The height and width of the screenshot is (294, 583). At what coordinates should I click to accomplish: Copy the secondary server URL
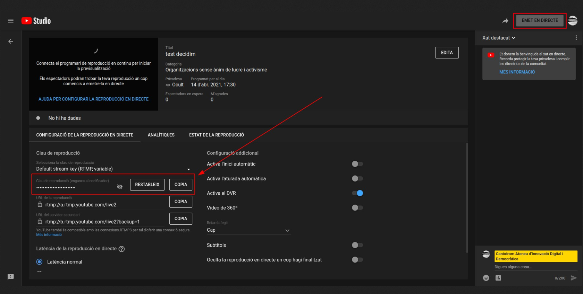point(181,219)
